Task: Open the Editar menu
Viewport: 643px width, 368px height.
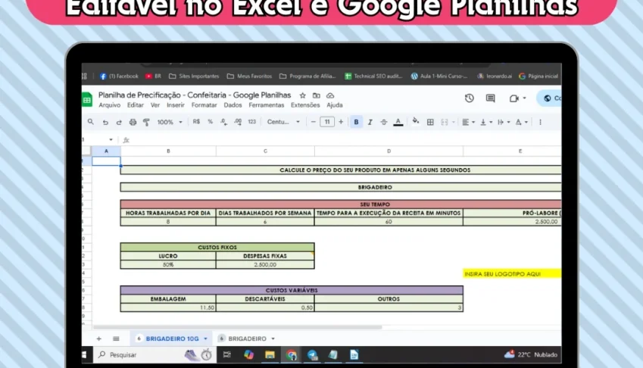Action: coord(136,105)
